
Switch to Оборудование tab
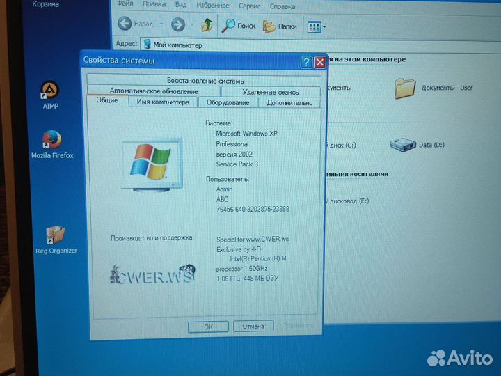[228, 102]
